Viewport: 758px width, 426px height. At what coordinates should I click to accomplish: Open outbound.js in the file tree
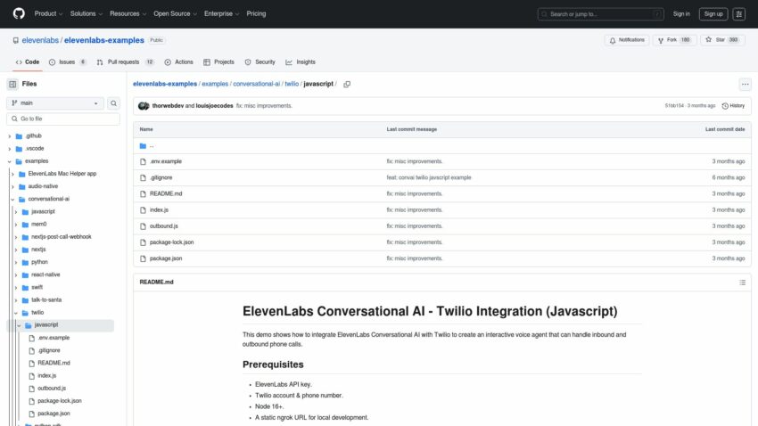point(52,388)
